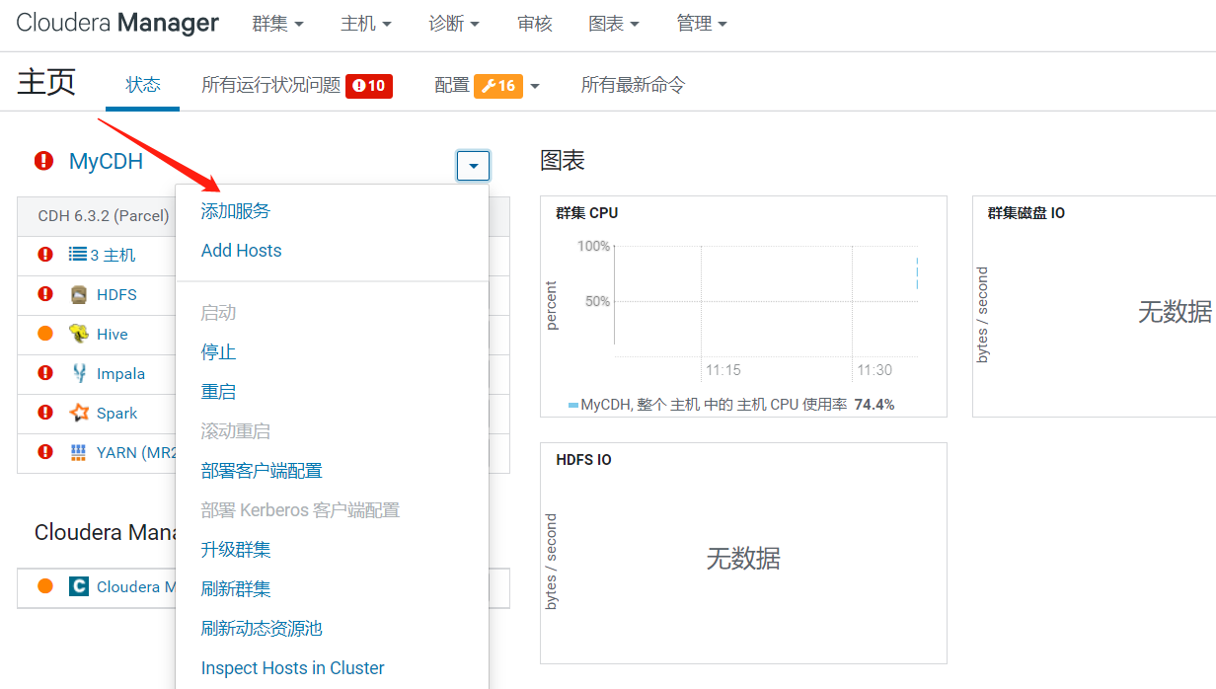
Task: Click the 群集 CPU chart title
Action: (x=587, y=213)
